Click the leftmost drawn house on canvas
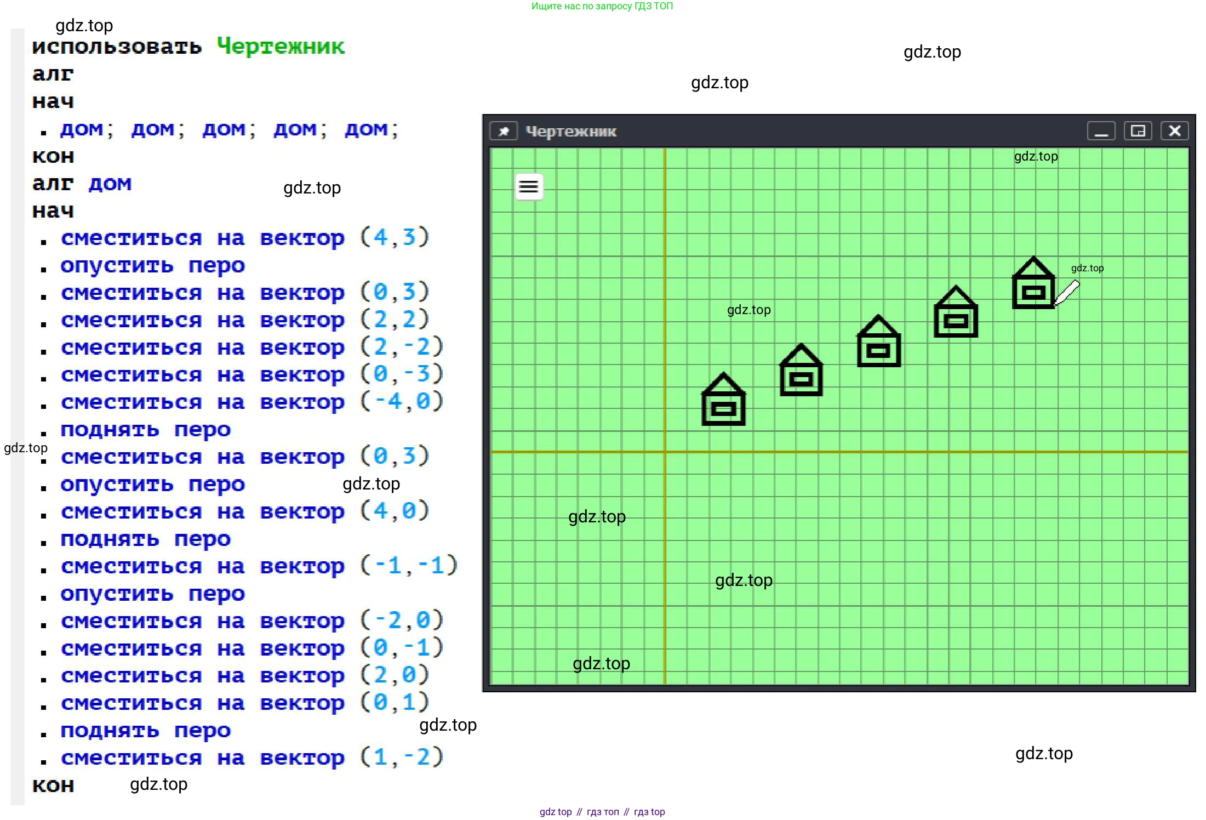This screenshot has height=820, width=1206. pyautogui.click(x=723, y=398)
